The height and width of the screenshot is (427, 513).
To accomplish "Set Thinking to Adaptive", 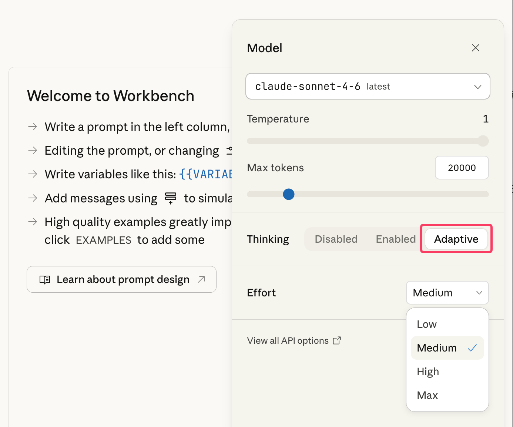I will point(456,239).
